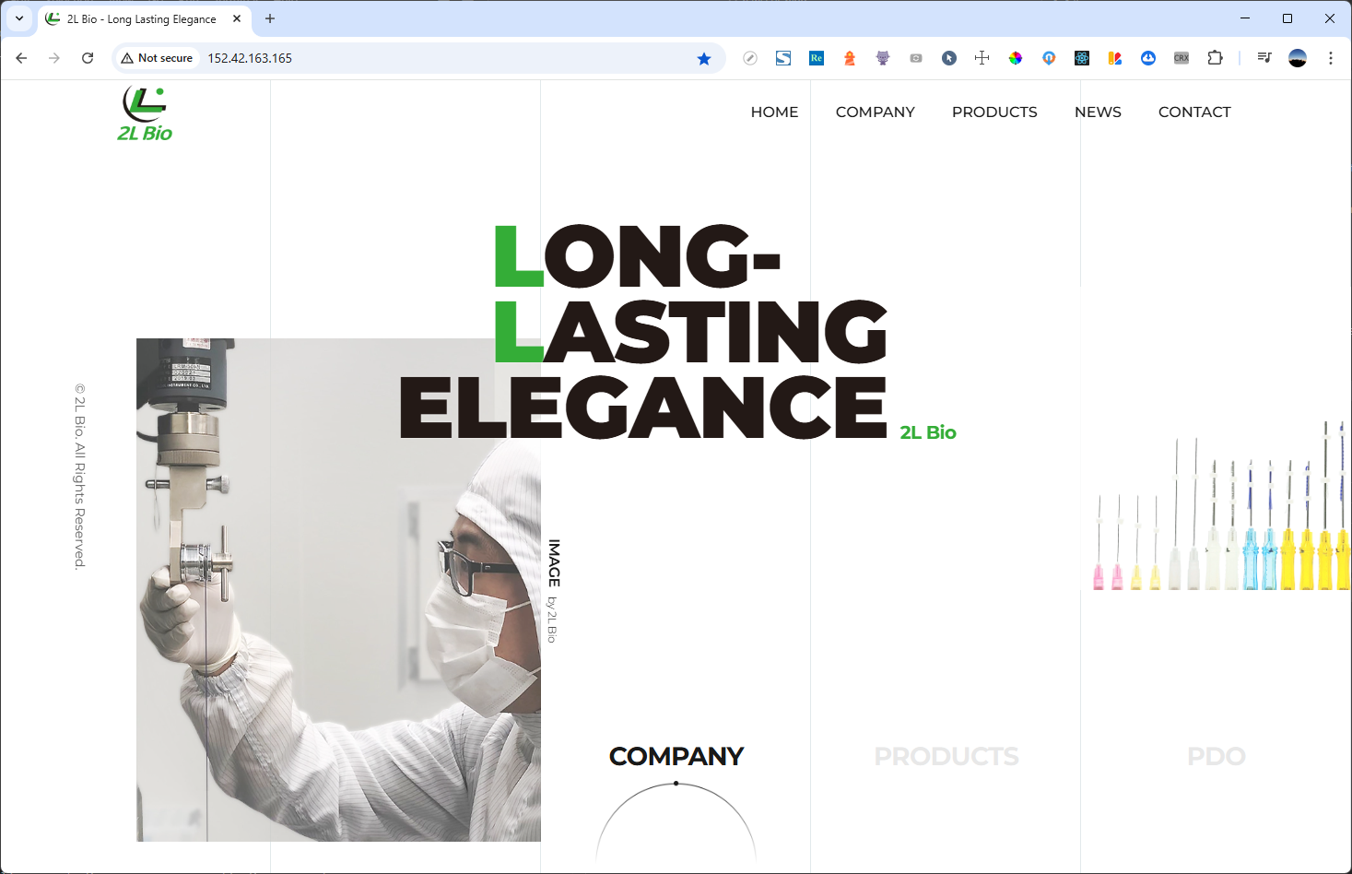Open the NEWS navigation link

(x=1098, y=112)
